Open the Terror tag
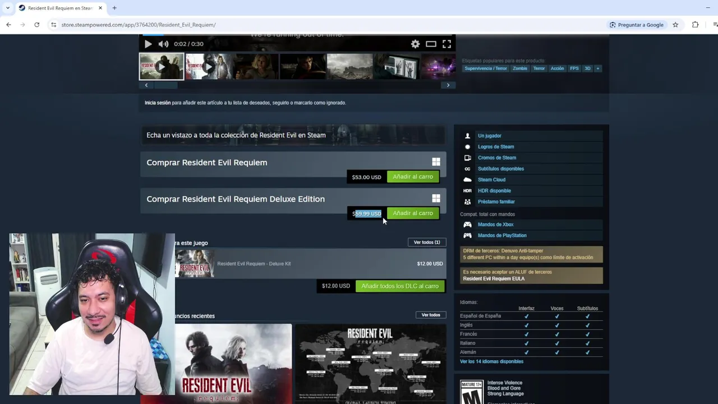This screenshot has height=404, width=718. pos(539,68)
